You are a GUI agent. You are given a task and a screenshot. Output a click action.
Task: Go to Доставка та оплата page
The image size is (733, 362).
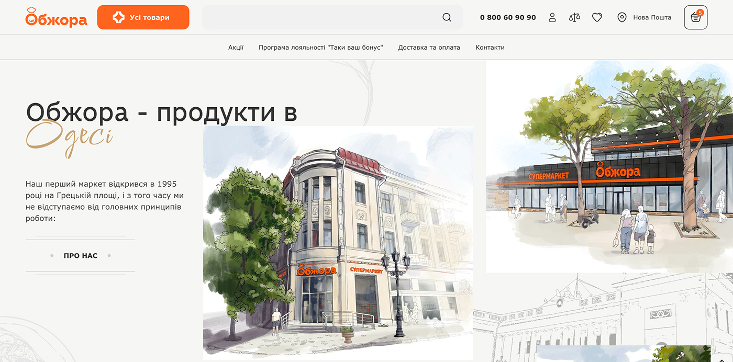429,47
